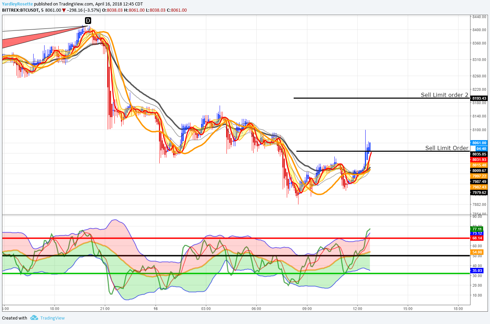Click the 8100.00 price scale label

coord(479,130)
